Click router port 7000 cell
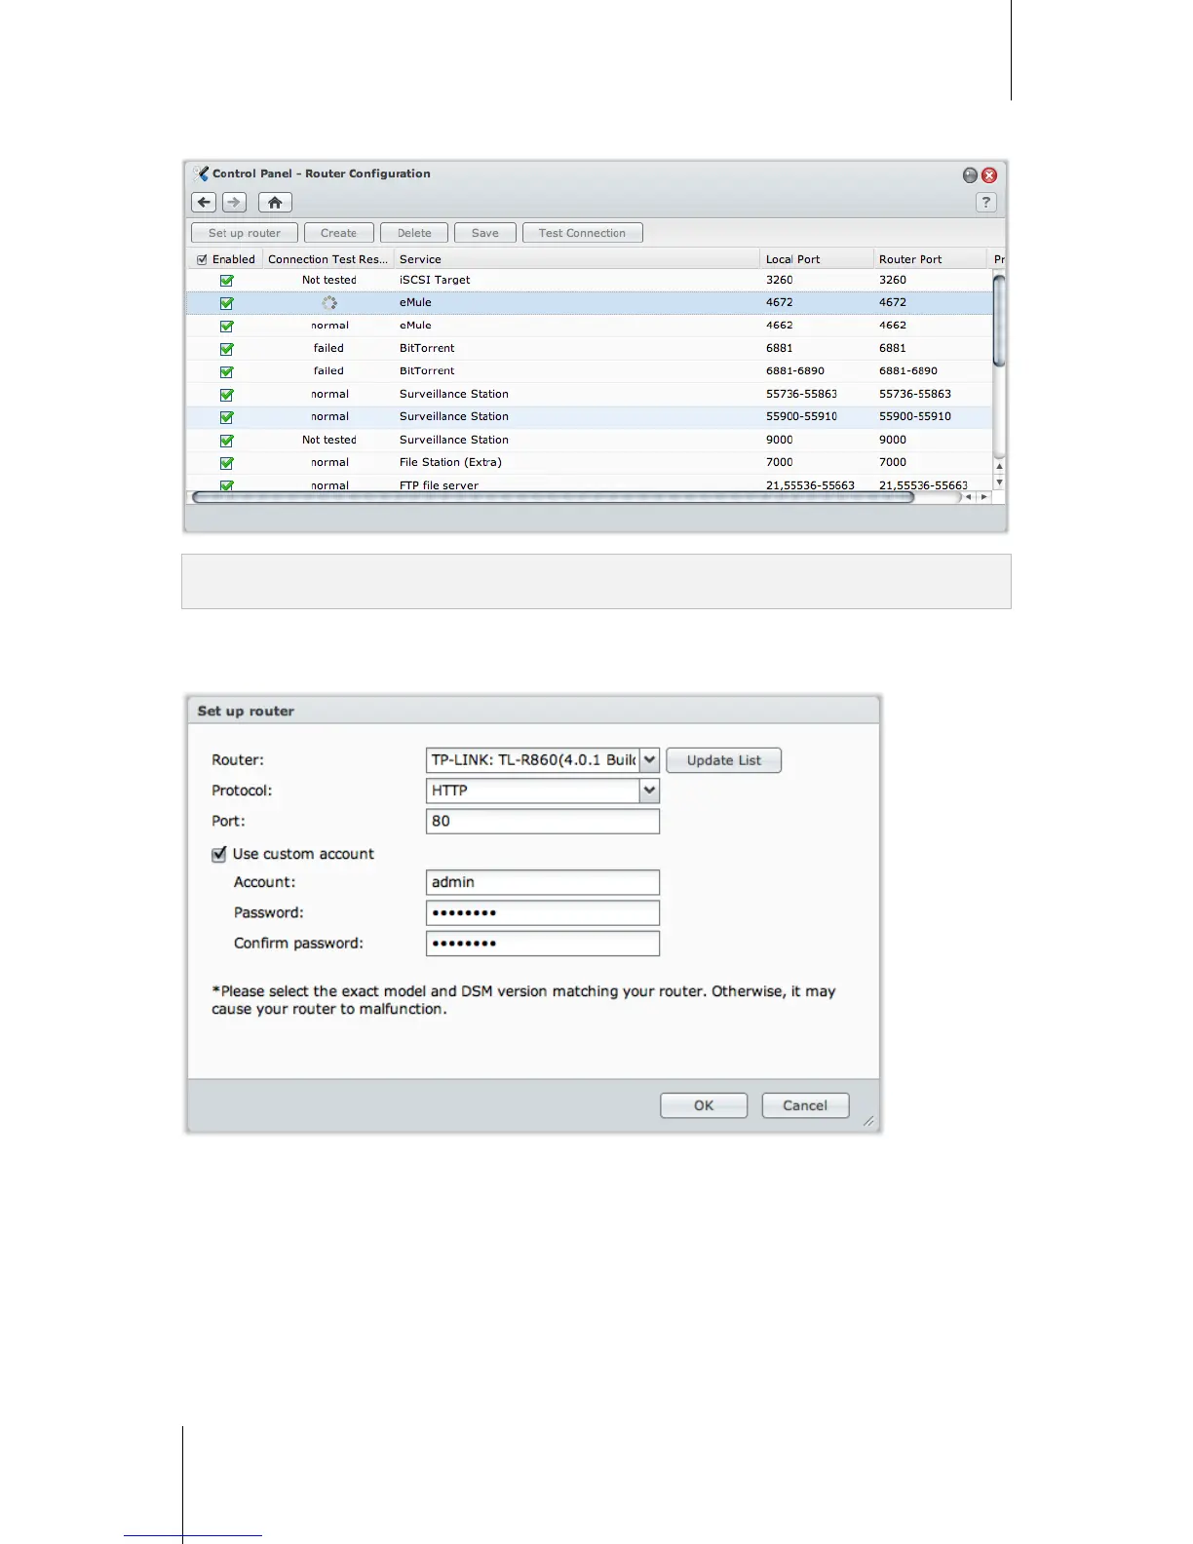 (893, 462)
